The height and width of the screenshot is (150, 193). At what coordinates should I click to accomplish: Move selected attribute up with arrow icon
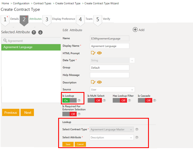[x=34, y=32]
